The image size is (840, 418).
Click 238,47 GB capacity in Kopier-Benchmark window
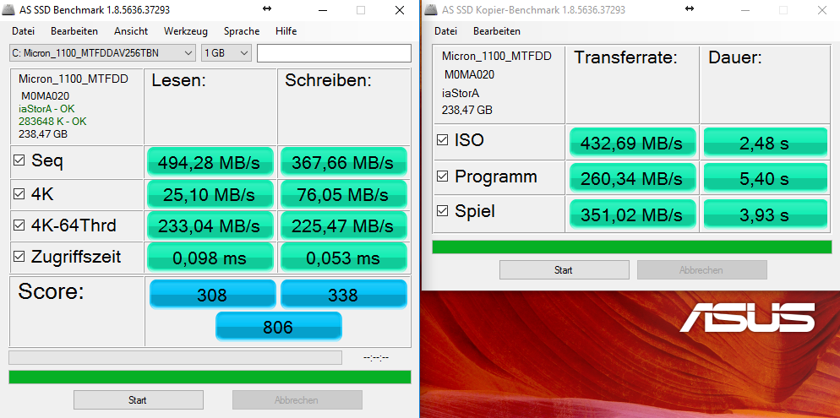467,111
